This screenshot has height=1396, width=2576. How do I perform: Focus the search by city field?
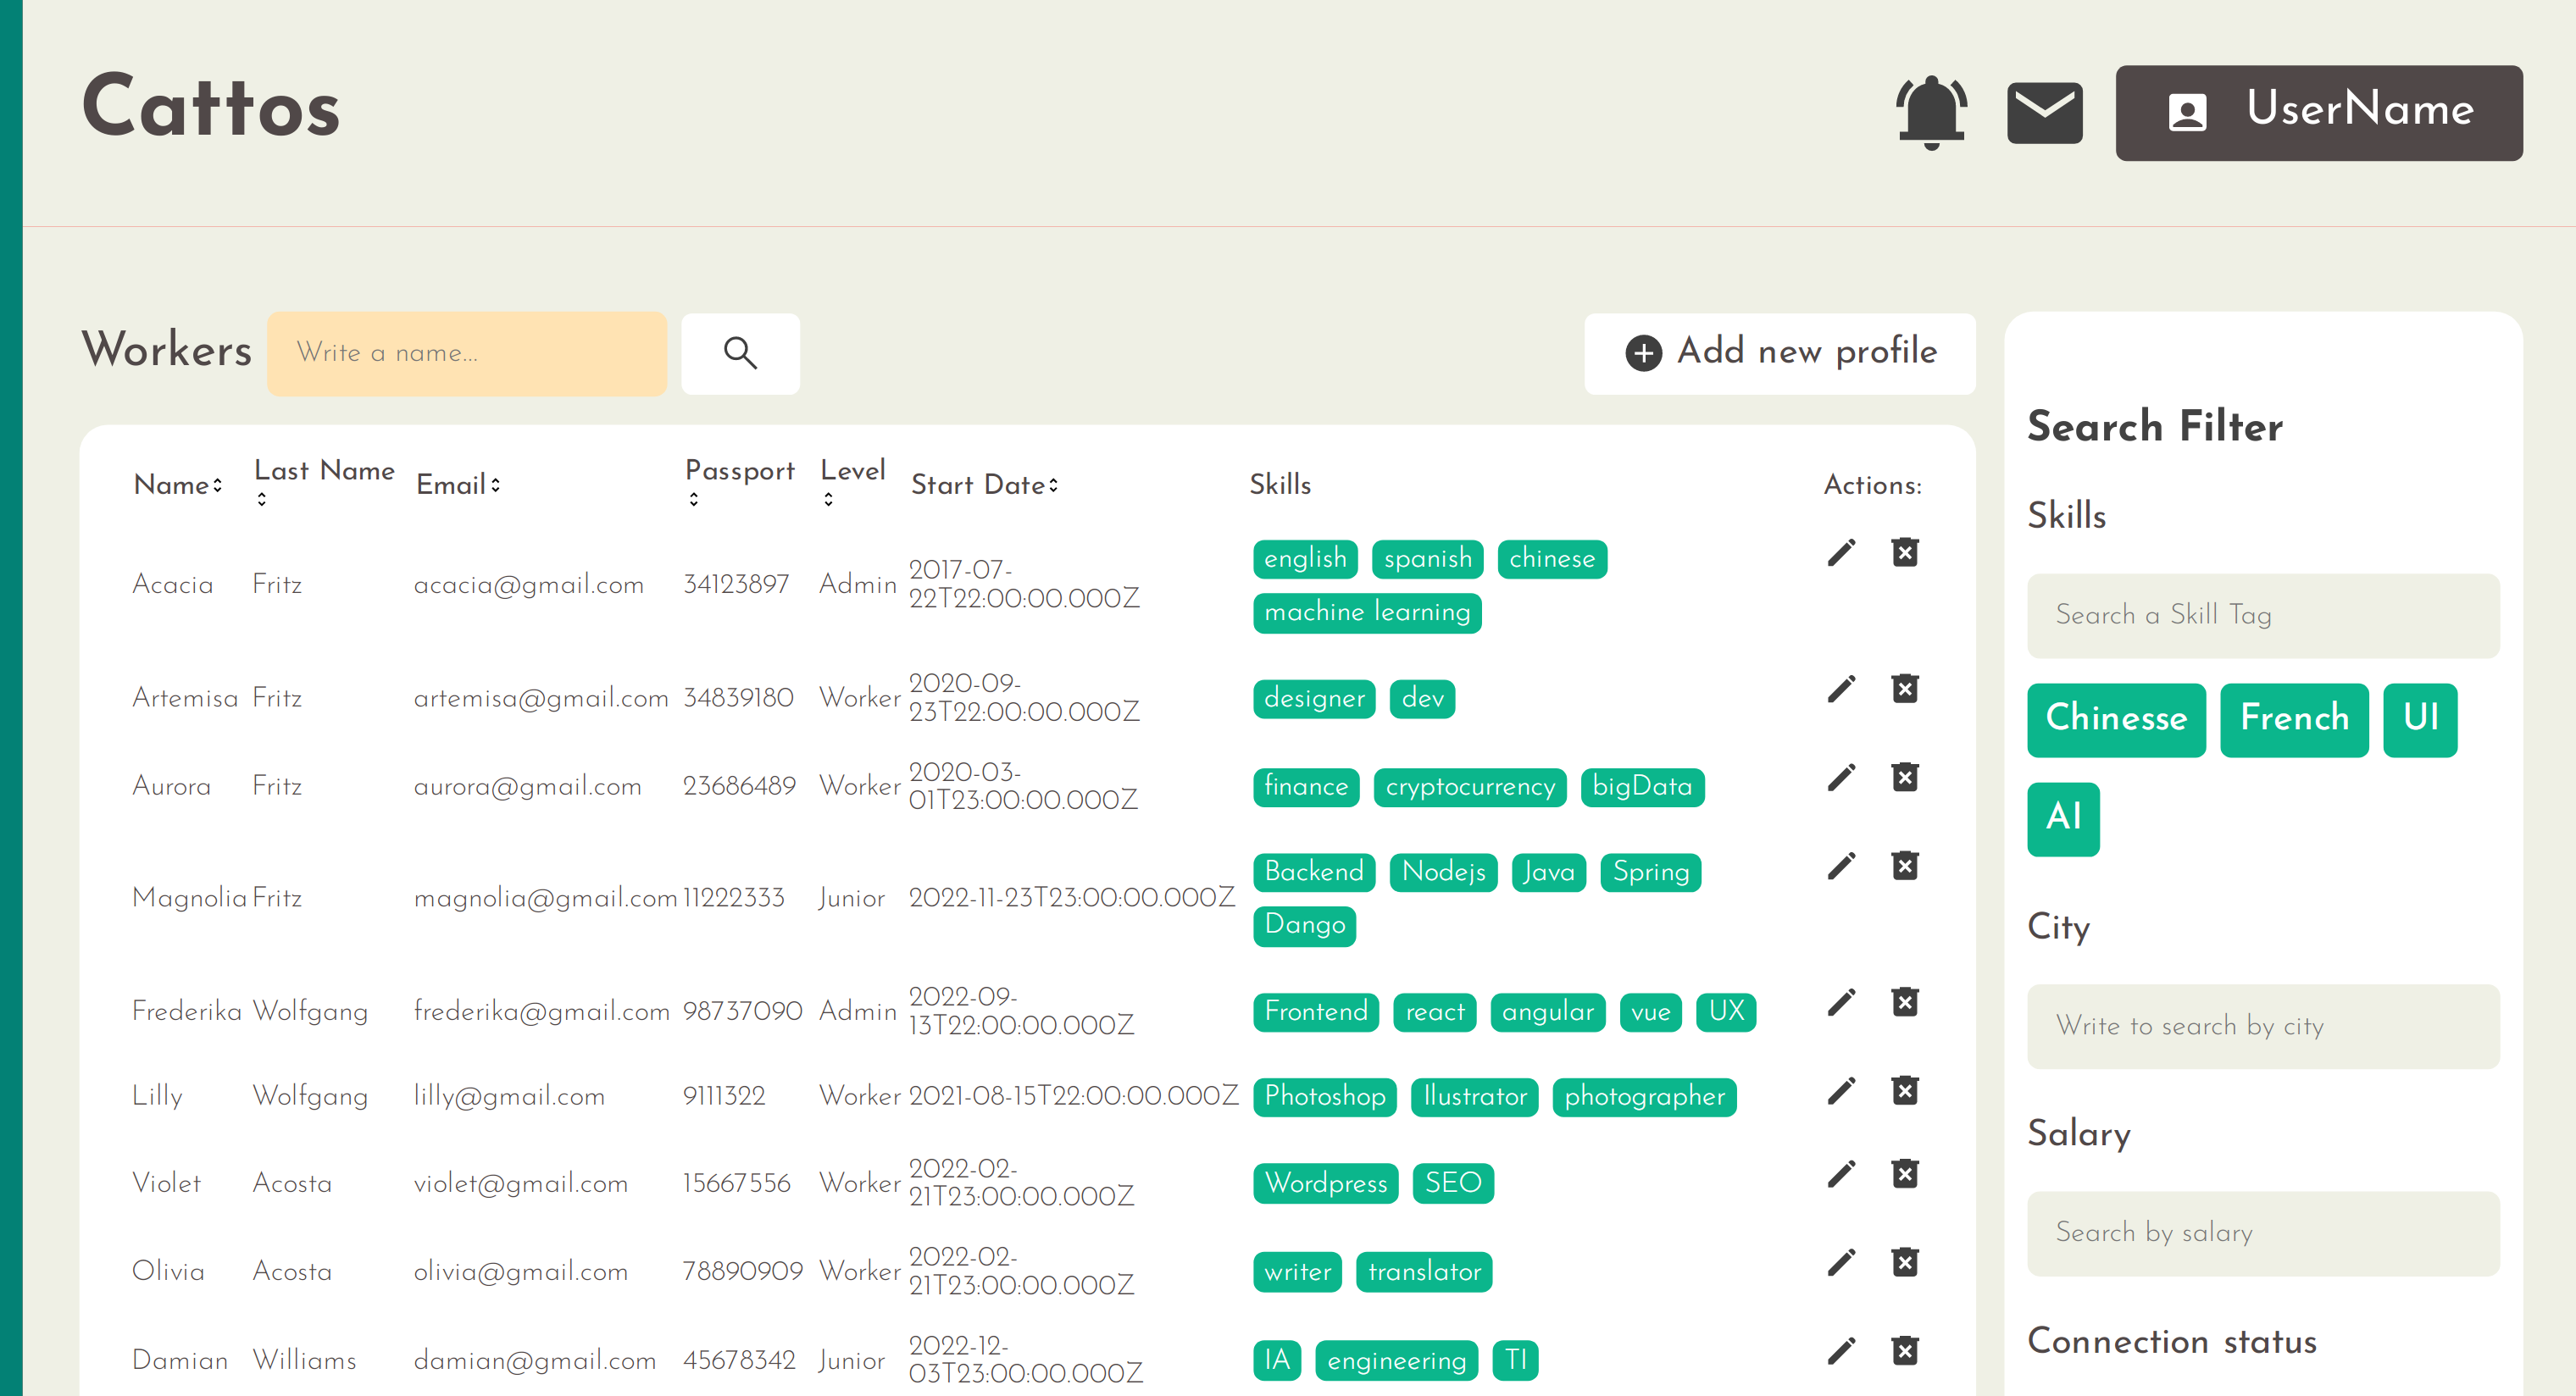[2263, 1026]
